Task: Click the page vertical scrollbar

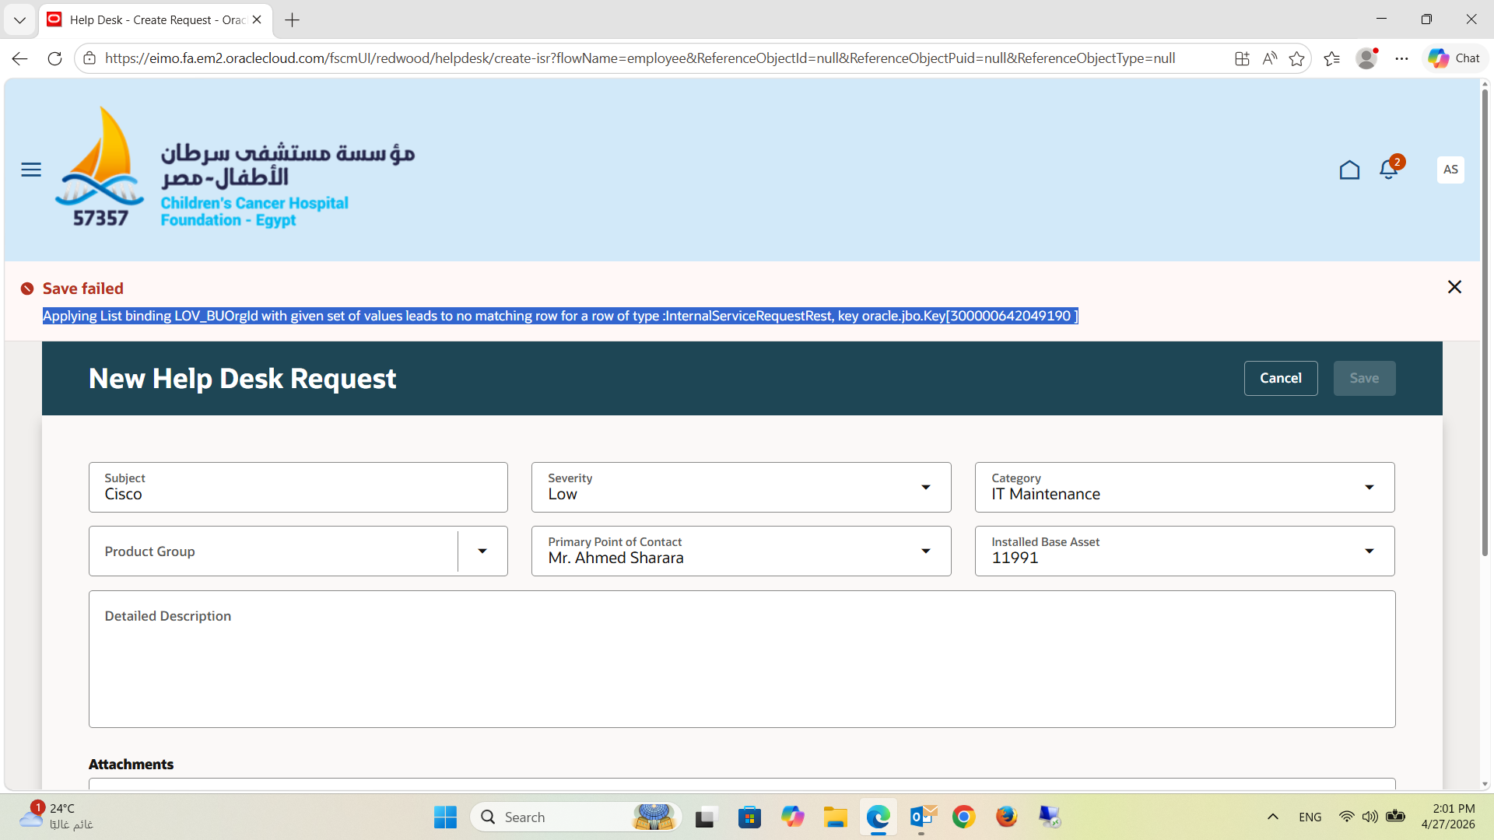Action: pos(1485,323)
